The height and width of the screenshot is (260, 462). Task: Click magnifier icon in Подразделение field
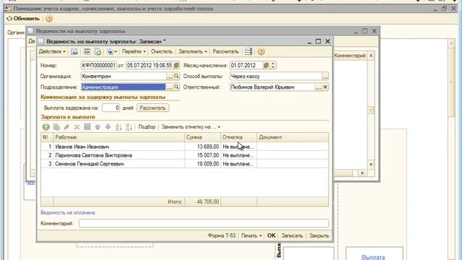176,87
